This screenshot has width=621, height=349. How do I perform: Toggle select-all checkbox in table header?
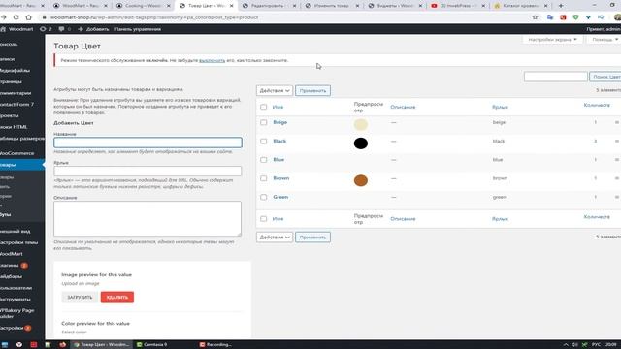point(263,107)
